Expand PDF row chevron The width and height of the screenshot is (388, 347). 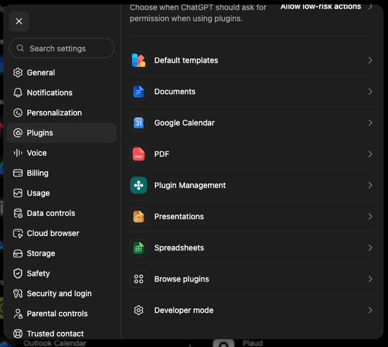pos(370,154)
